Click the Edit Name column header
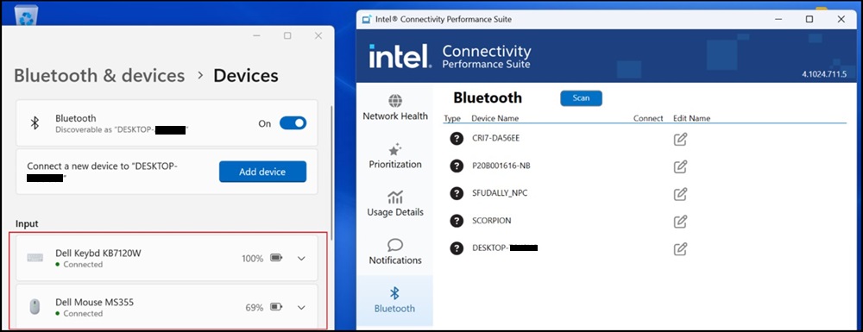The height and width of the screenshot is (332, 863). [x=692, y=118]
